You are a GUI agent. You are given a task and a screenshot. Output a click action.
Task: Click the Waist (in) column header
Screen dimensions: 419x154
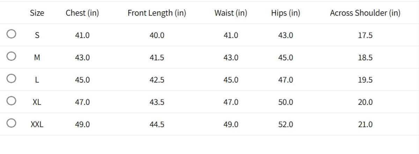pos(231,13)
